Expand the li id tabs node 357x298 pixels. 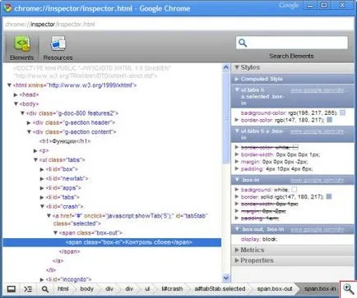pyautogui.click(x=42, y=197)
